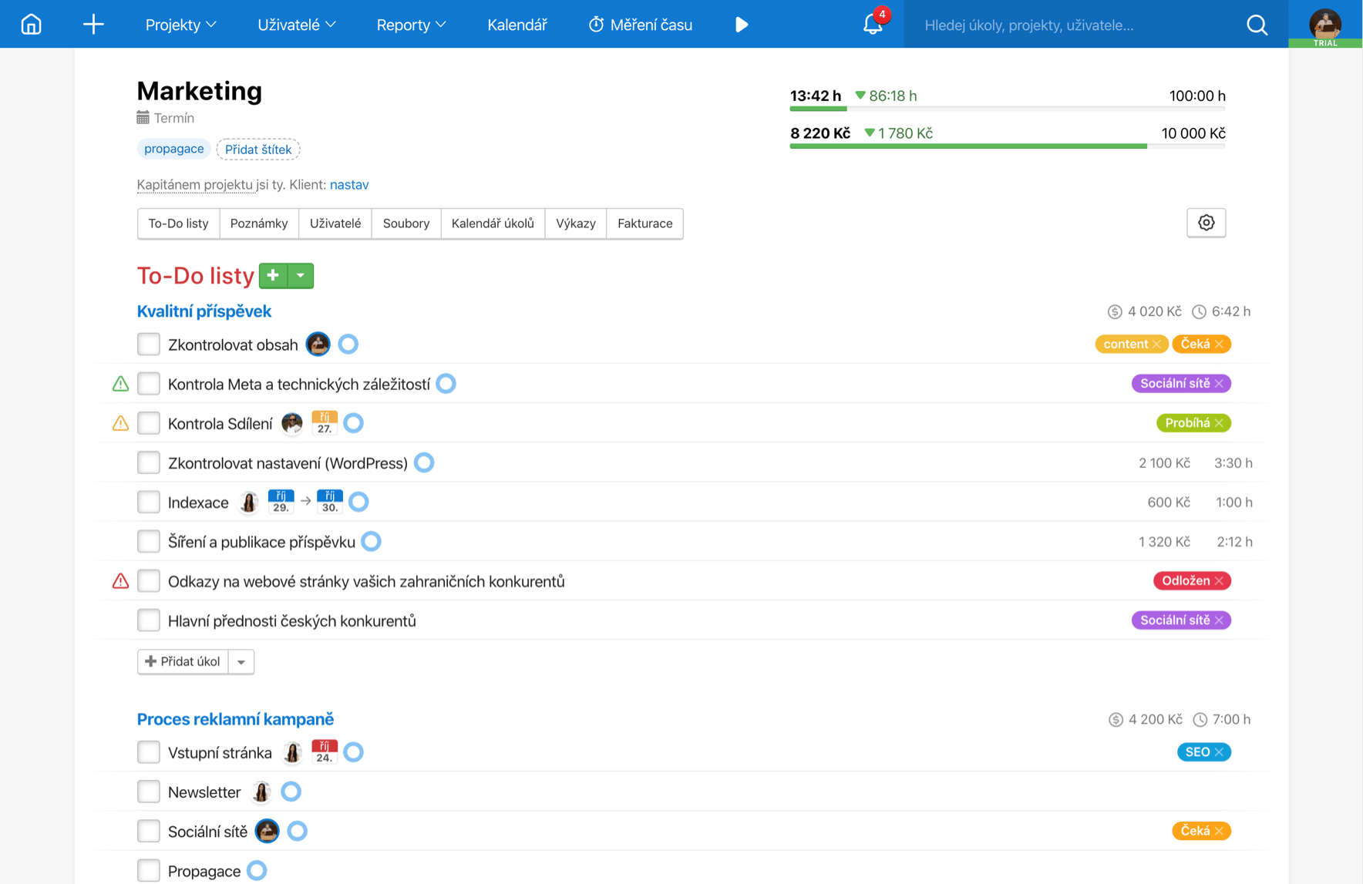Image resolution: width=1363 pixels, height=884 pixels.
Task: Click the search magnifier icon
Action: [1257, 25]
